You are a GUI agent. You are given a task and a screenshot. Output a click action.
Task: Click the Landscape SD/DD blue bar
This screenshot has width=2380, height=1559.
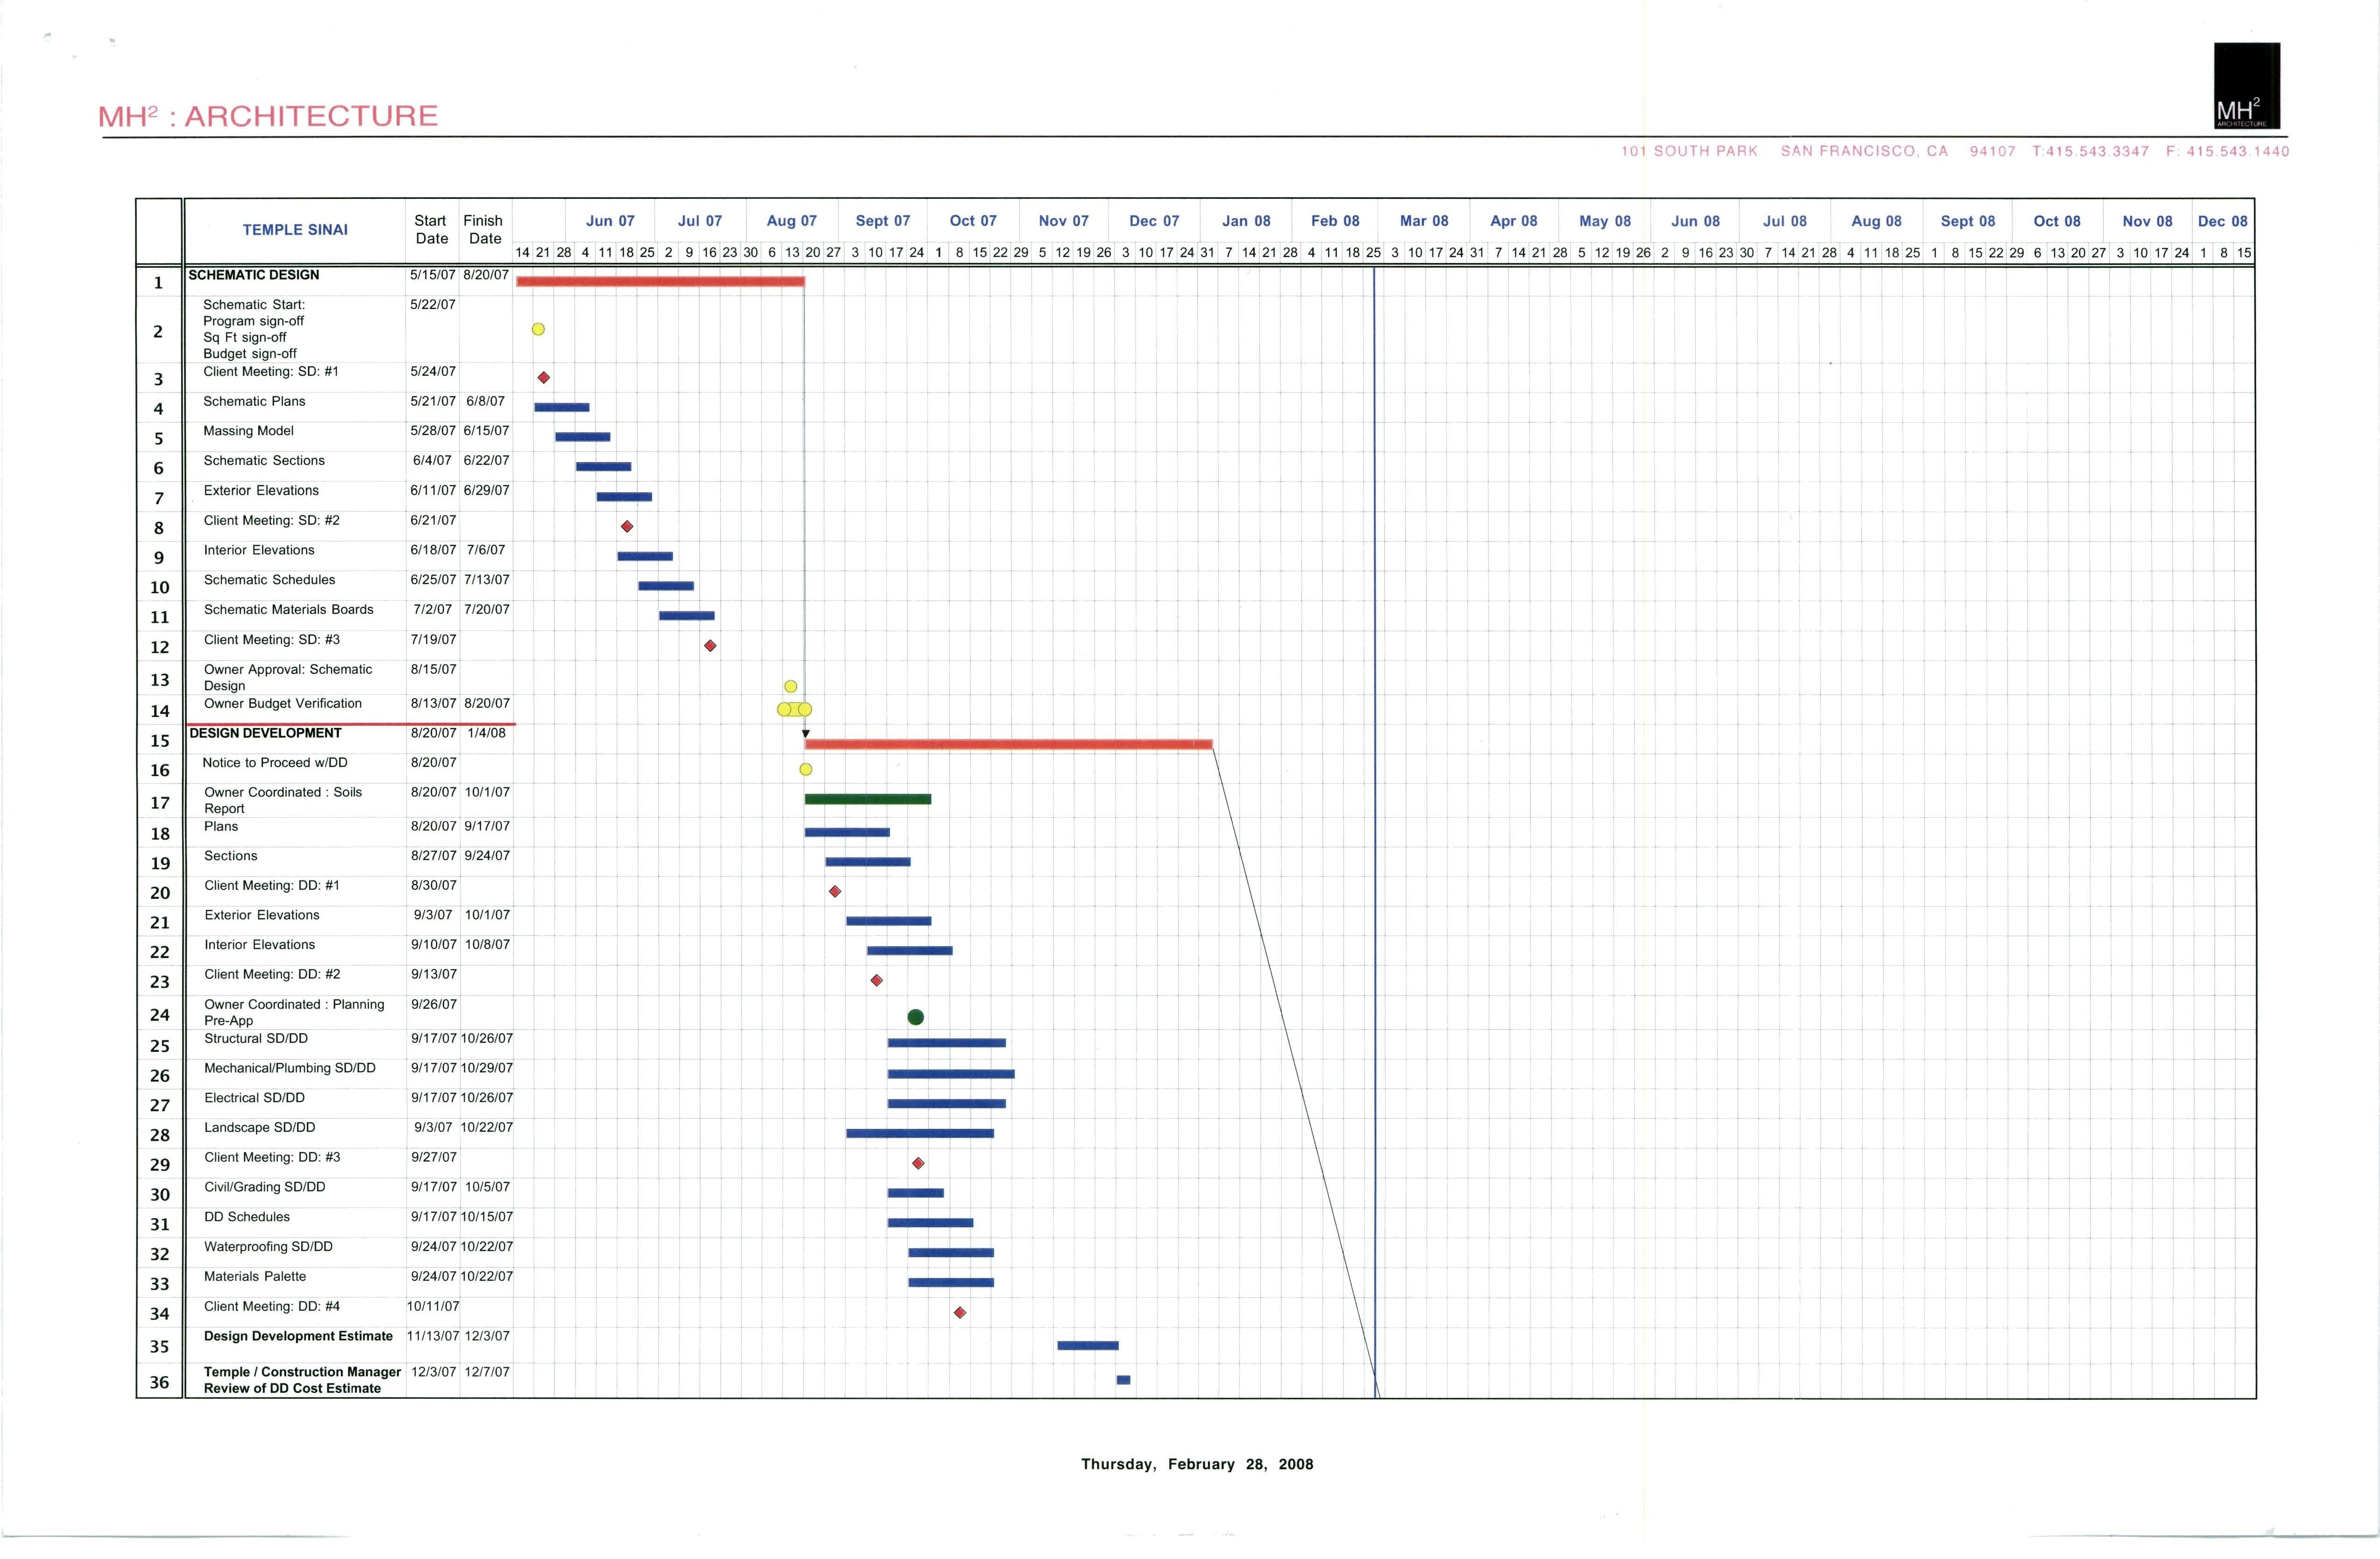click(x=920, y=1134)
